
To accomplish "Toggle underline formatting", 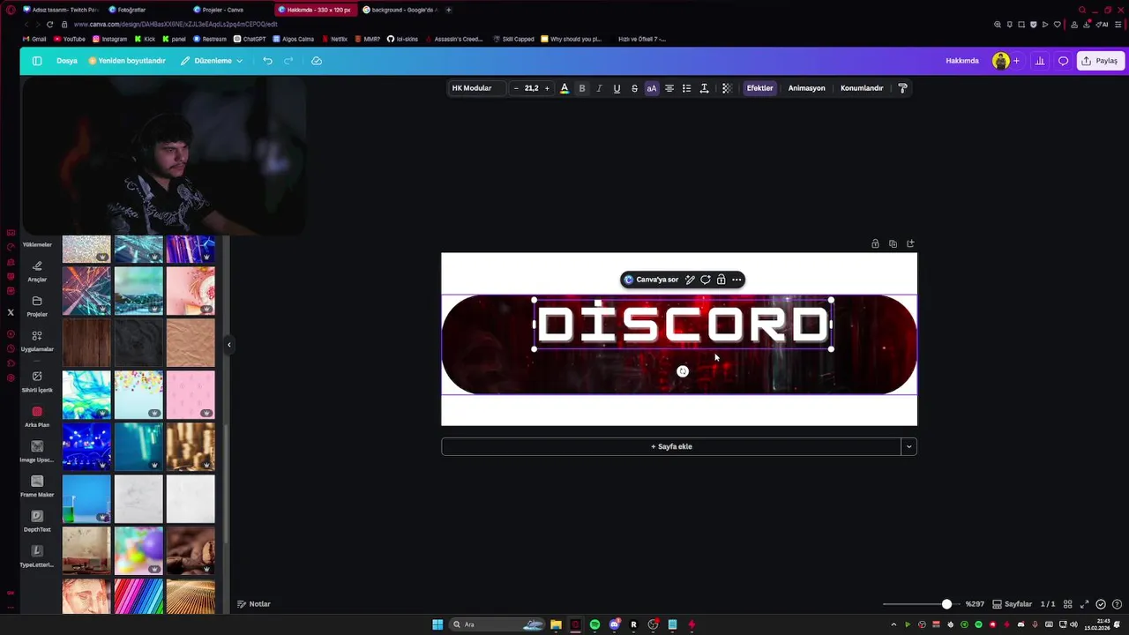I will (617, 88).
